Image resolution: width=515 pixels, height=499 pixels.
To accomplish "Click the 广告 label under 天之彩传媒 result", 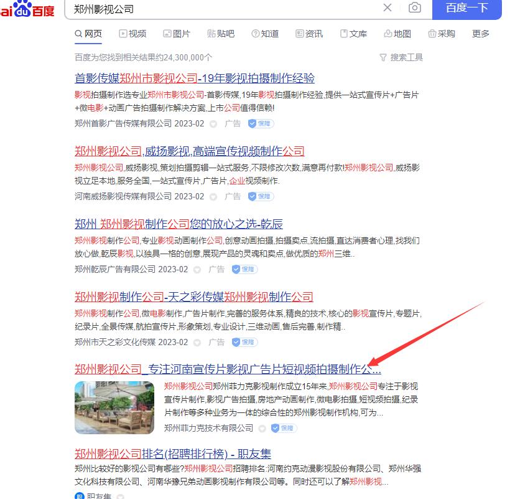I will point(217,342).
